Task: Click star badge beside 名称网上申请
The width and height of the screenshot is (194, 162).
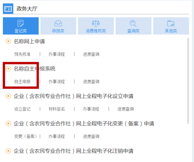Action: [8, 41]
